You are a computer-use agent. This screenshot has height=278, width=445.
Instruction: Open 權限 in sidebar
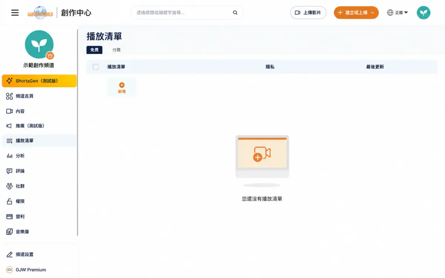(x=39, y=201)
